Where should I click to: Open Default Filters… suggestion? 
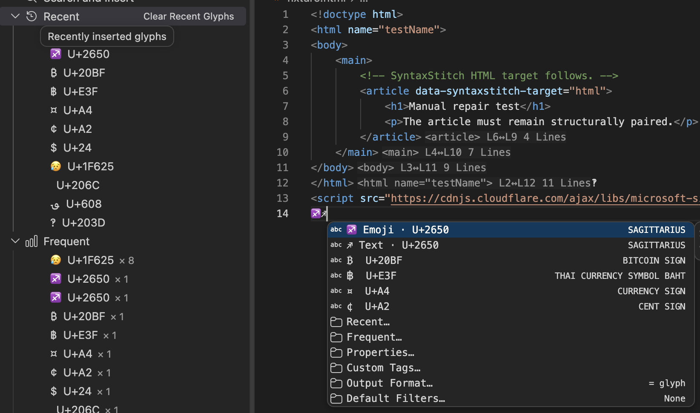(511, 399)
